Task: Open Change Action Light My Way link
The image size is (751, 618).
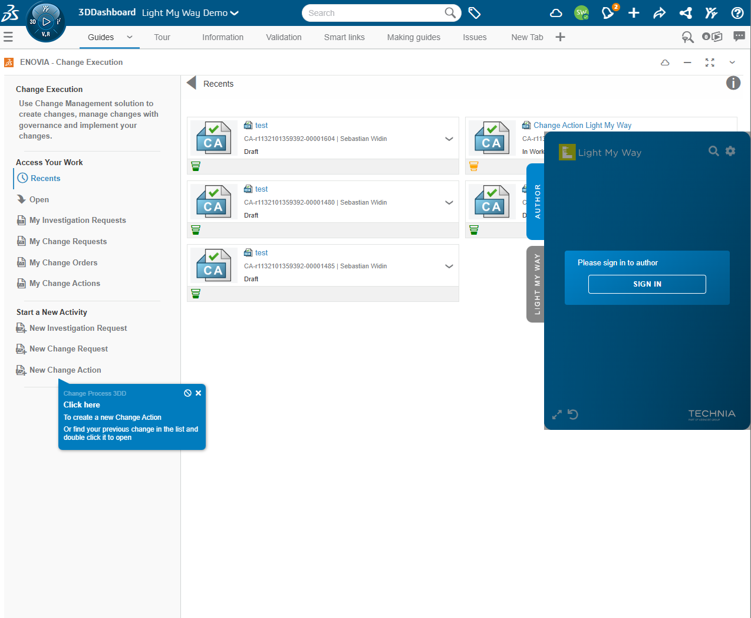Action: coord(582,125)
